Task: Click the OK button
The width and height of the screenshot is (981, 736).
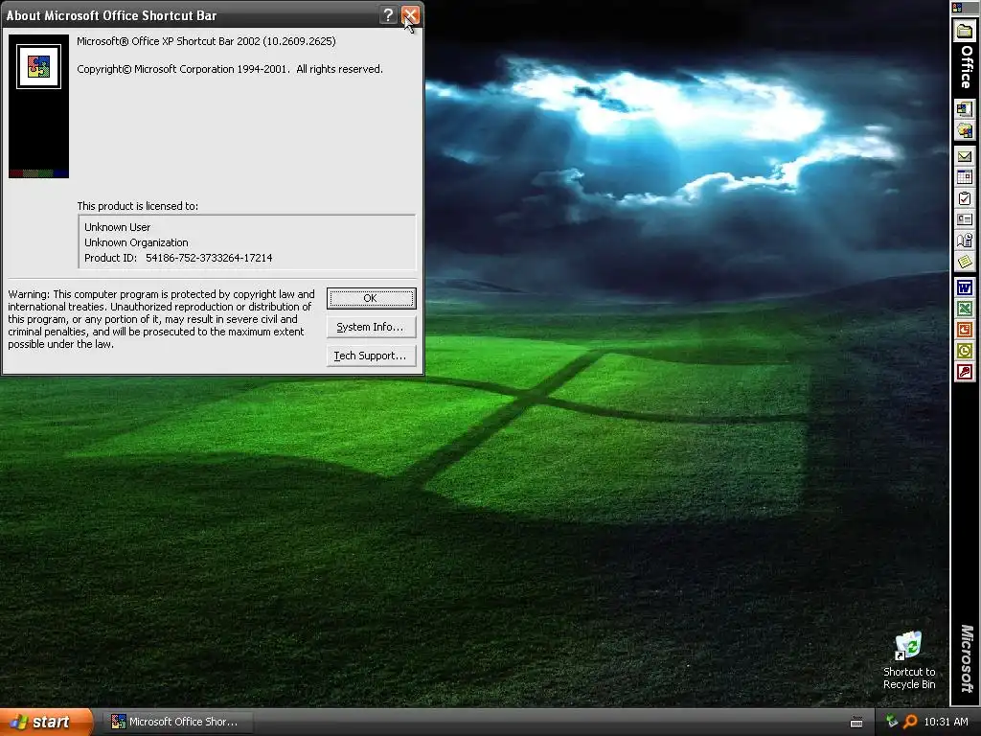Action: pyautogui.click(x=371, y=299)
